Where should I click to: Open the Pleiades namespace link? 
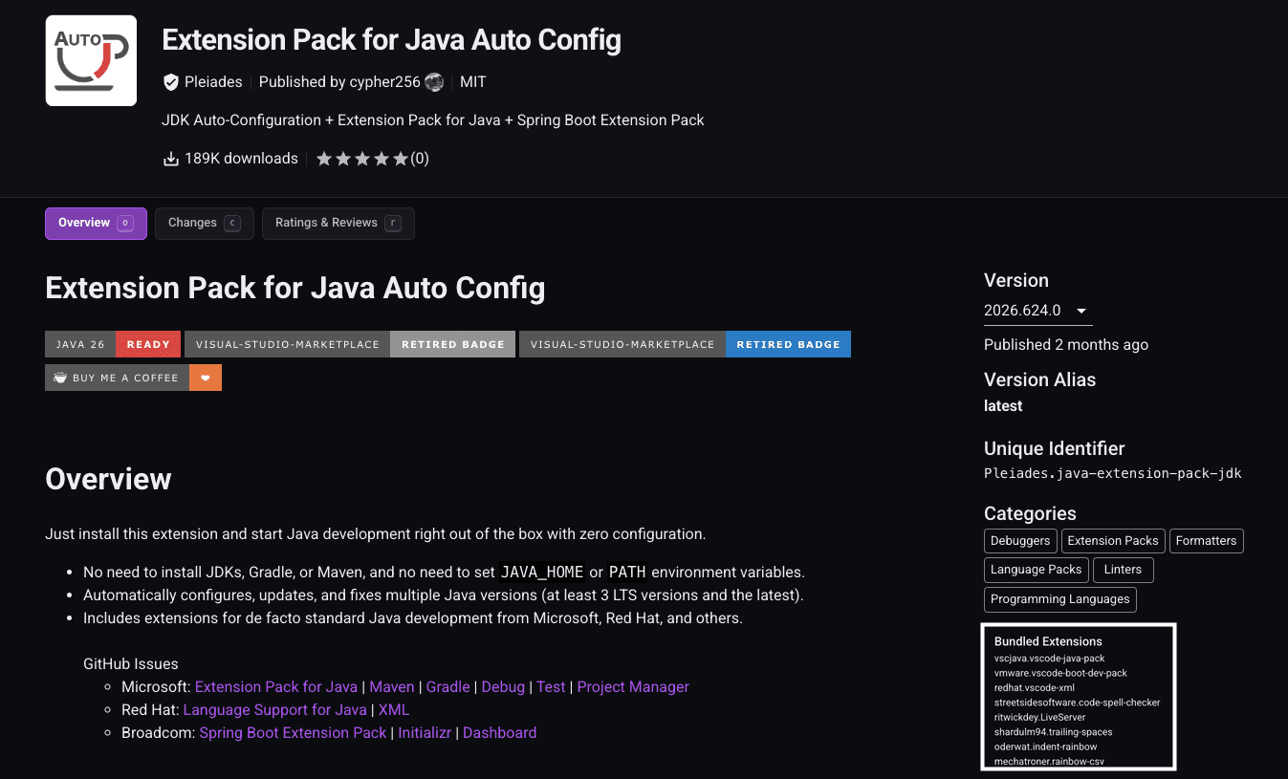coord(213,82)
